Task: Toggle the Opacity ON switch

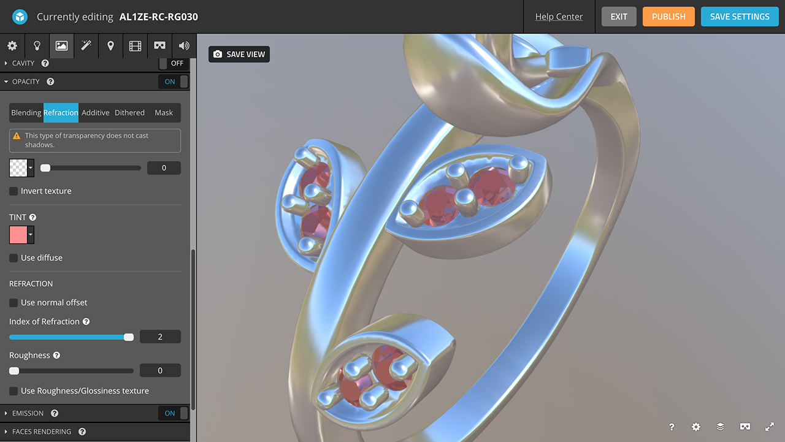Action: click(x=173, y=82)
